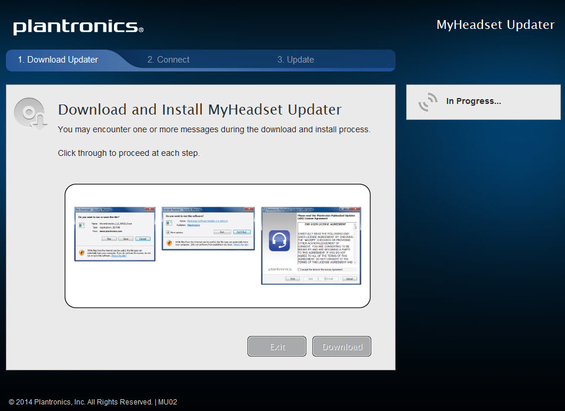565x411 pixels.
Task: Click the File Download Security Warning screenshot thumbnail
Action: pos(115,234)
